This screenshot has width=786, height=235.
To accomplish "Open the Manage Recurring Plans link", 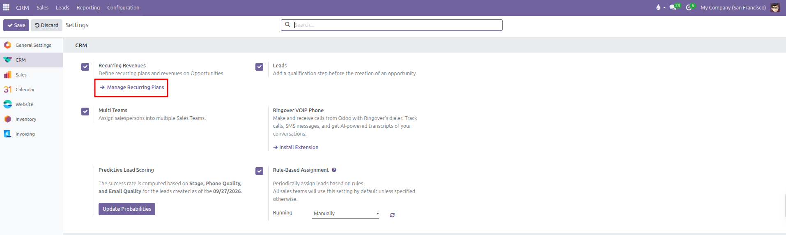I will coord(132,88).
